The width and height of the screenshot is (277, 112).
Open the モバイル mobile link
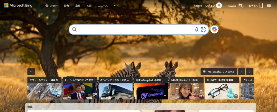click(x=253, y=6)
